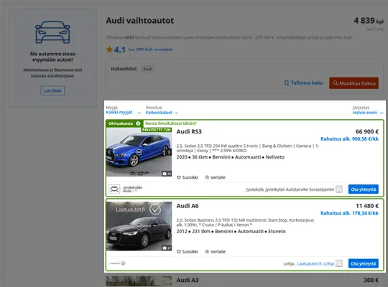Click the 300 € price of Audi A3
This screenshot has width=388, height=287.
(x=371, y=280)
